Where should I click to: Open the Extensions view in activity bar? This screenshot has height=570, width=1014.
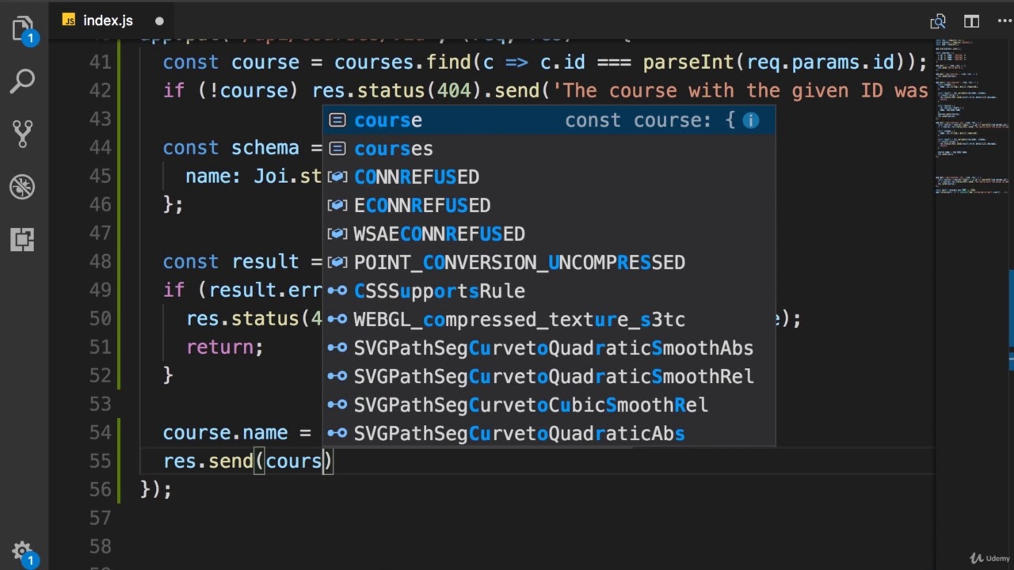(22, 239)
